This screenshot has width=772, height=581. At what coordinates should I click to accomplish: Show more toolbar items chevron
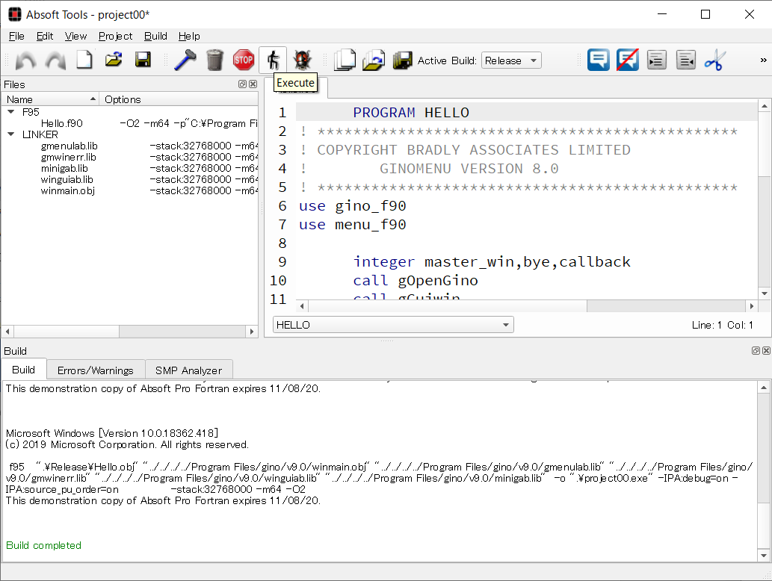point(763,60)
